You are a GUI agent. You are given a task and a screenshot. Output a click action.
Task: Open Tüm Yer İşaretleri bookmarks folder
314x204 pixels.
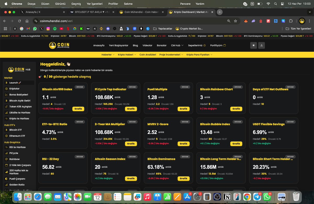298,29
